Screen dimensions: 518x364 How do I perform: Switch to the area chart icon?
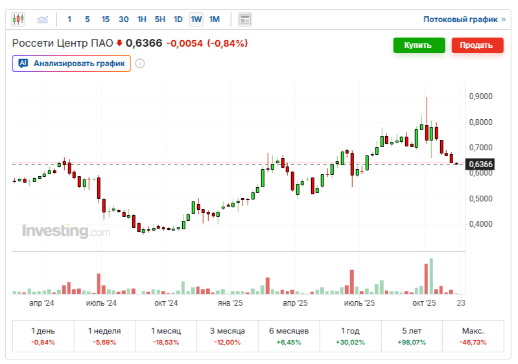[43, 19]
